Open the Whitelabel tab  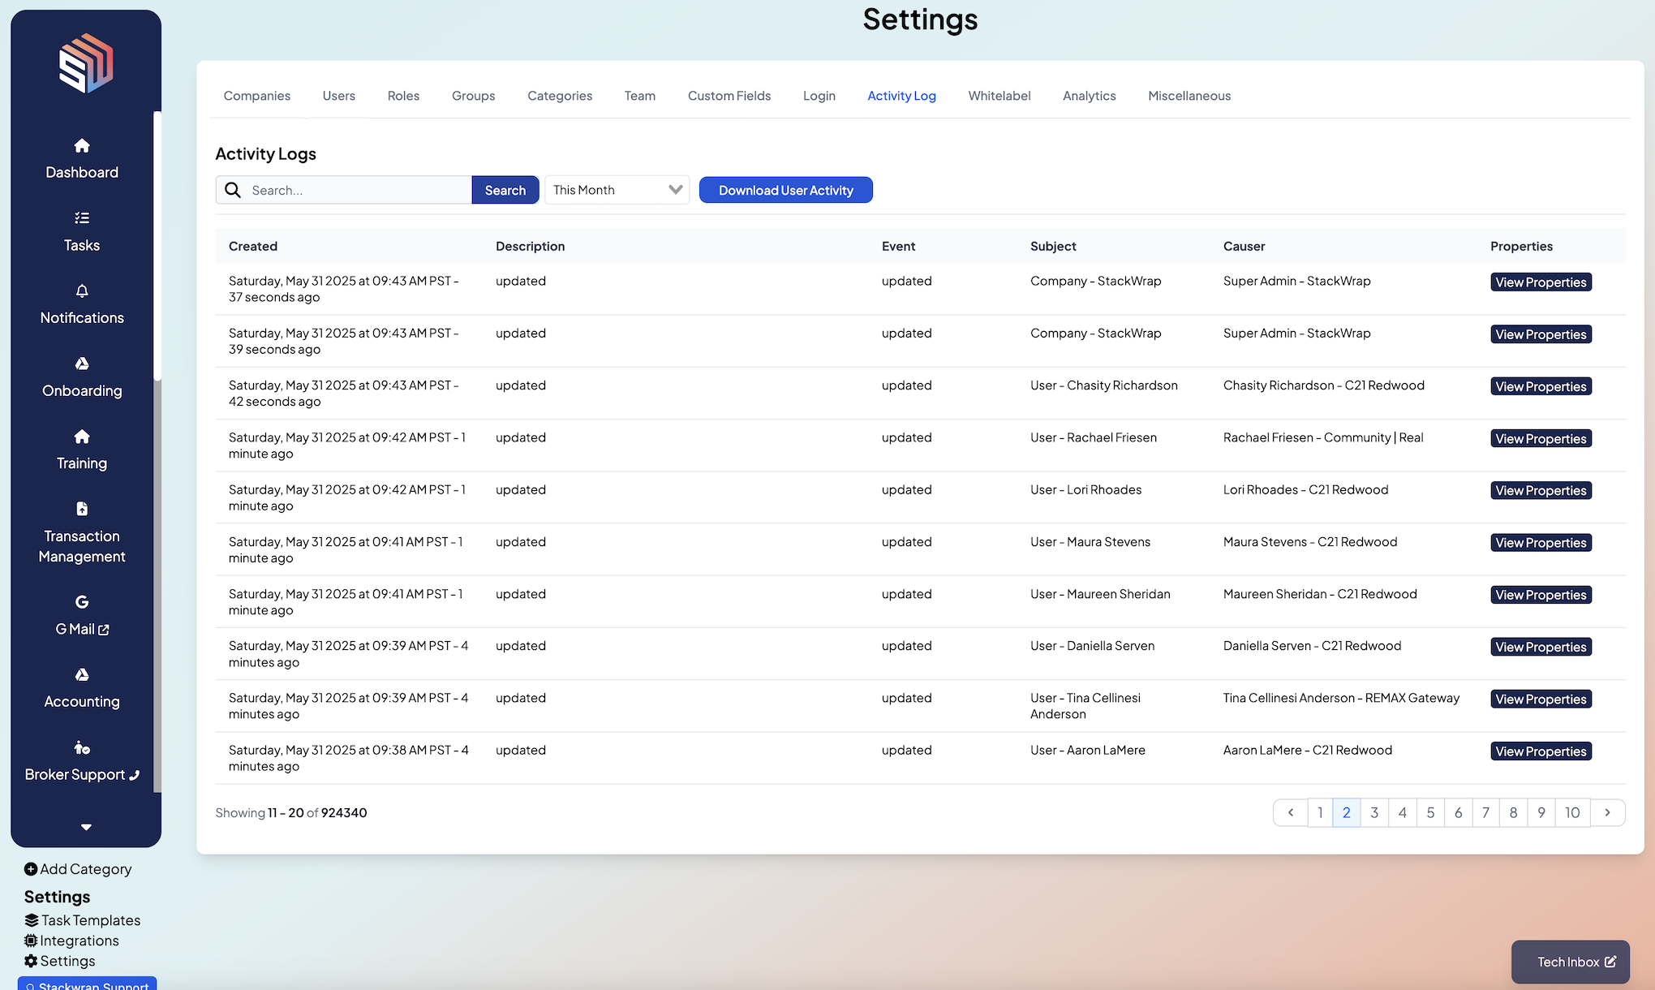999,96
